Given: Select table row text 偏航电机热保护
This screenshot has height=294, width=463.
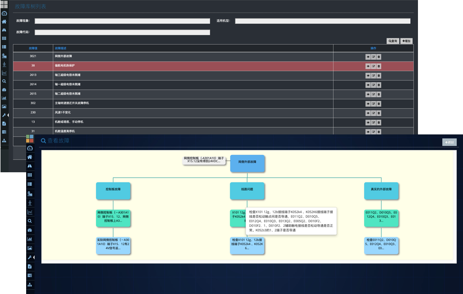Looking at the screenshot, I should pyautogui.click(x=65, y=65).
